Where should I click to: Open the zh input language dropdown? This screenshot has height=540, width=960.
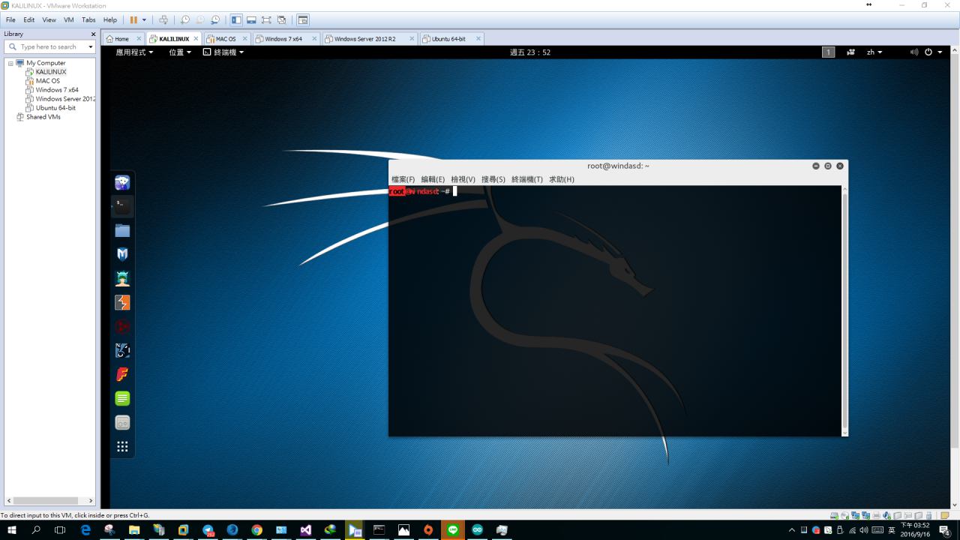(874, 52)
